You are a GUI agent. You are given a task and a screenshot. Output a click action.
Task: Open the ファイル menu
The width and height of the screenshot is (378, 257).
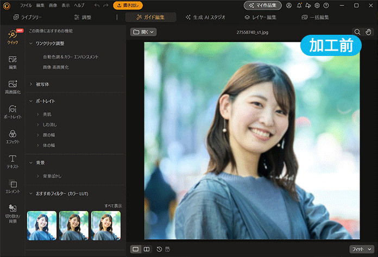click(26, 5)
